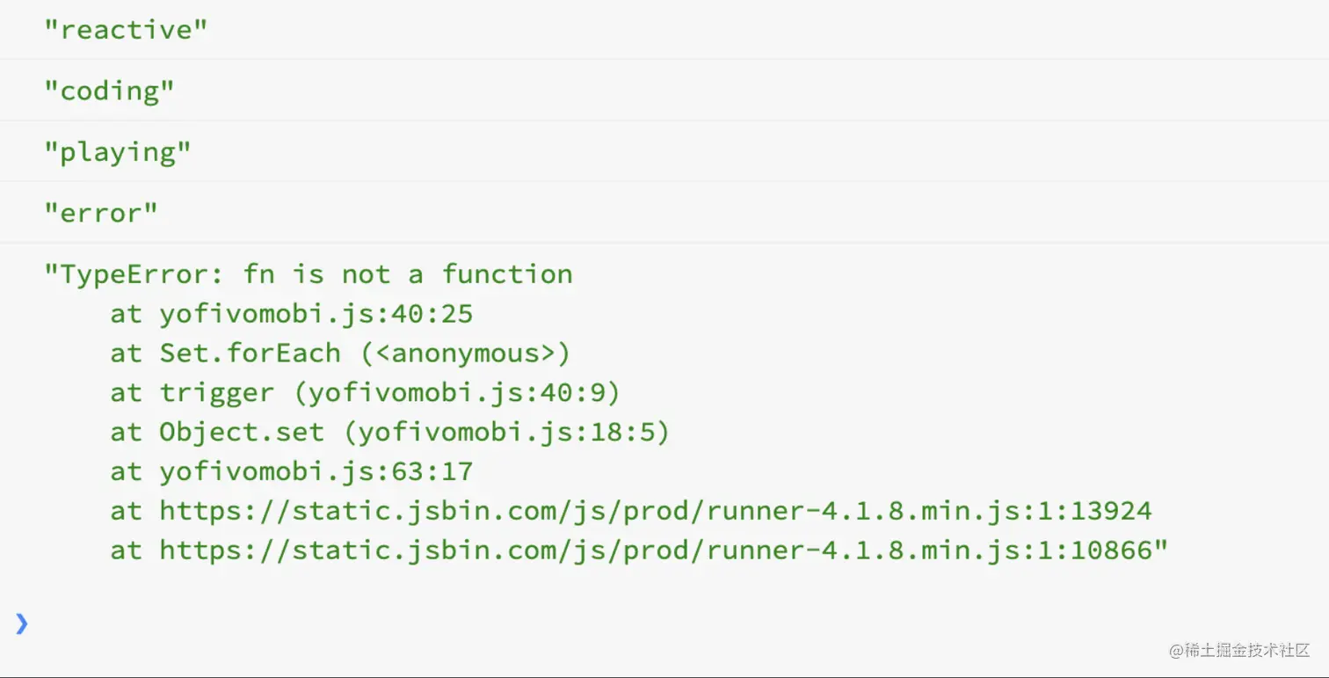Open the yofivomobi.js:63:17 stack trace location
The image size is (1329, 678).
316,471
